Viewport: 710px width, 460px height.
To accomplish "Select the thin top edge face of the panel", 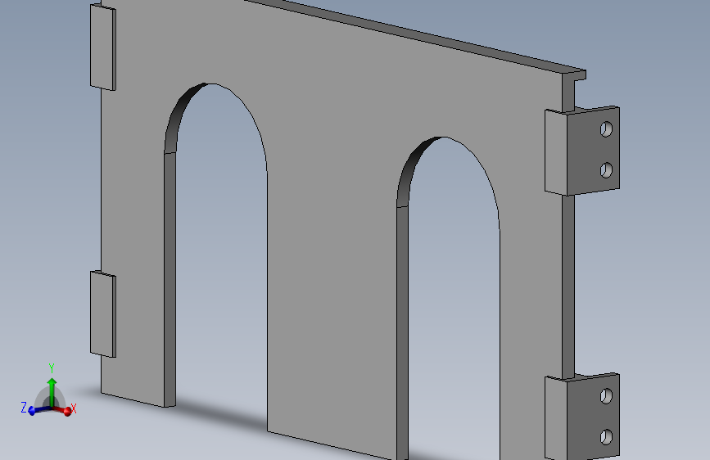I will tap(414, 34).
